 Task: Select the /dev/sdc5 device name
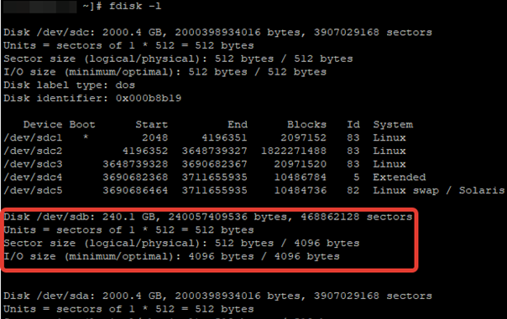[33, 191]
